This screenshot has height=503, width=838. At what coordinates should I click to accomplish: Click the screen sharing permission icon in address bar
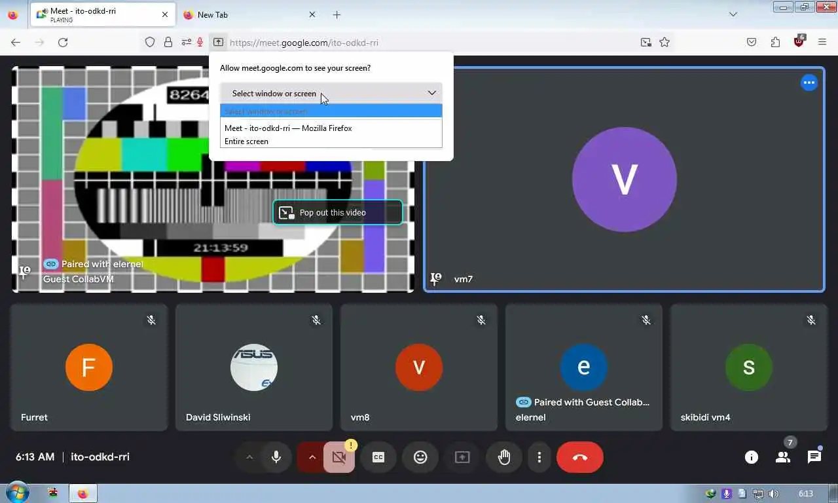coord(218,43)
